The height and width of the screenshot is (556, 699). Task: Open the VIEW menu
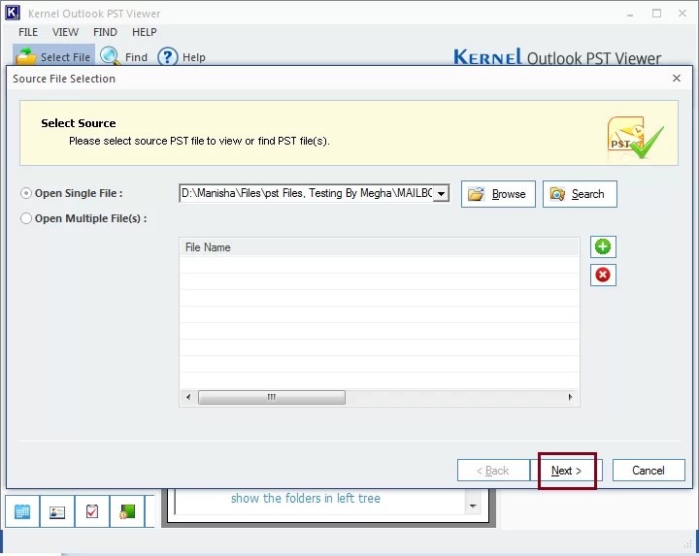(66, 32)
